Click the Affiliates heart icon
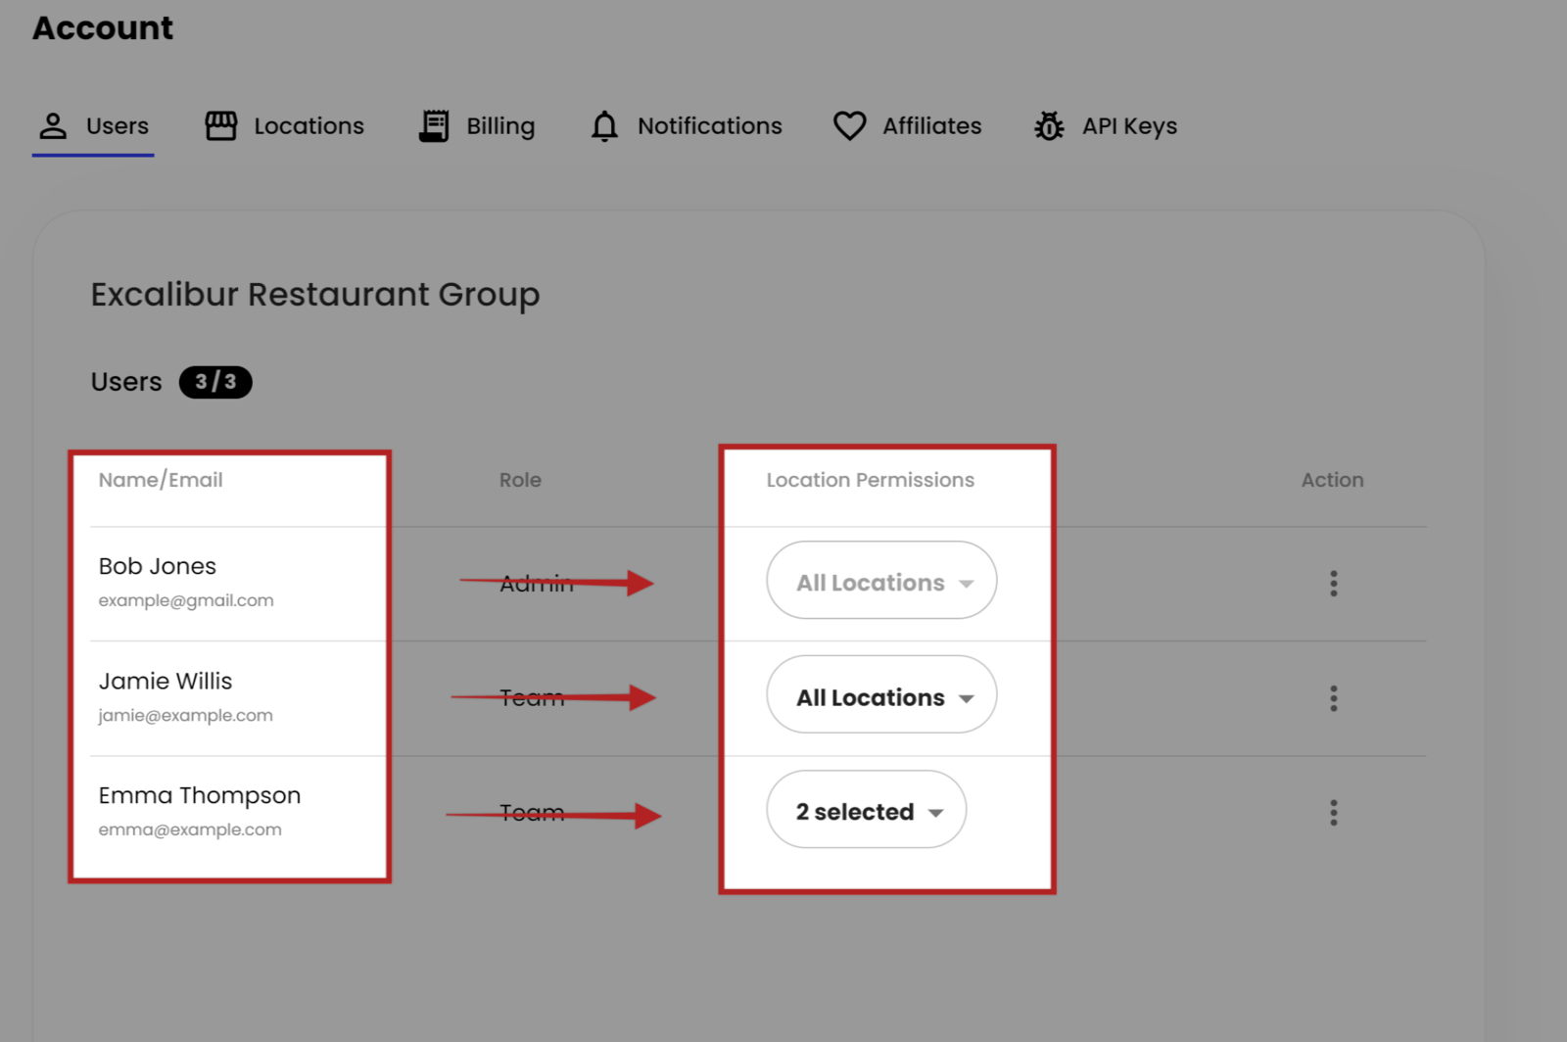 click(849, 126)
